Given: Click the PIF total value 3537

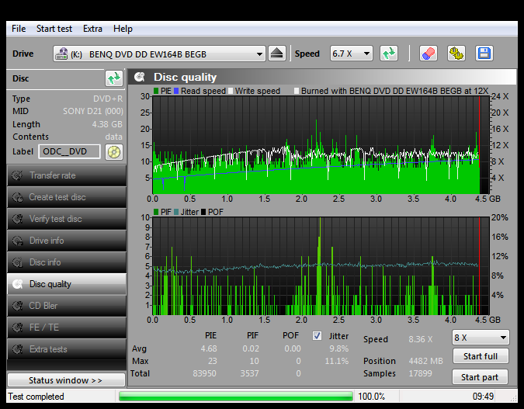Looking at the screenshot, I should 249,373.
